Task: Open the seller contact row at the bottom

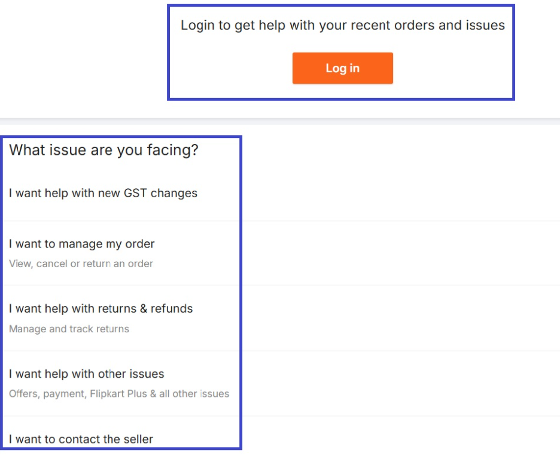Action: tap(82, 439)
